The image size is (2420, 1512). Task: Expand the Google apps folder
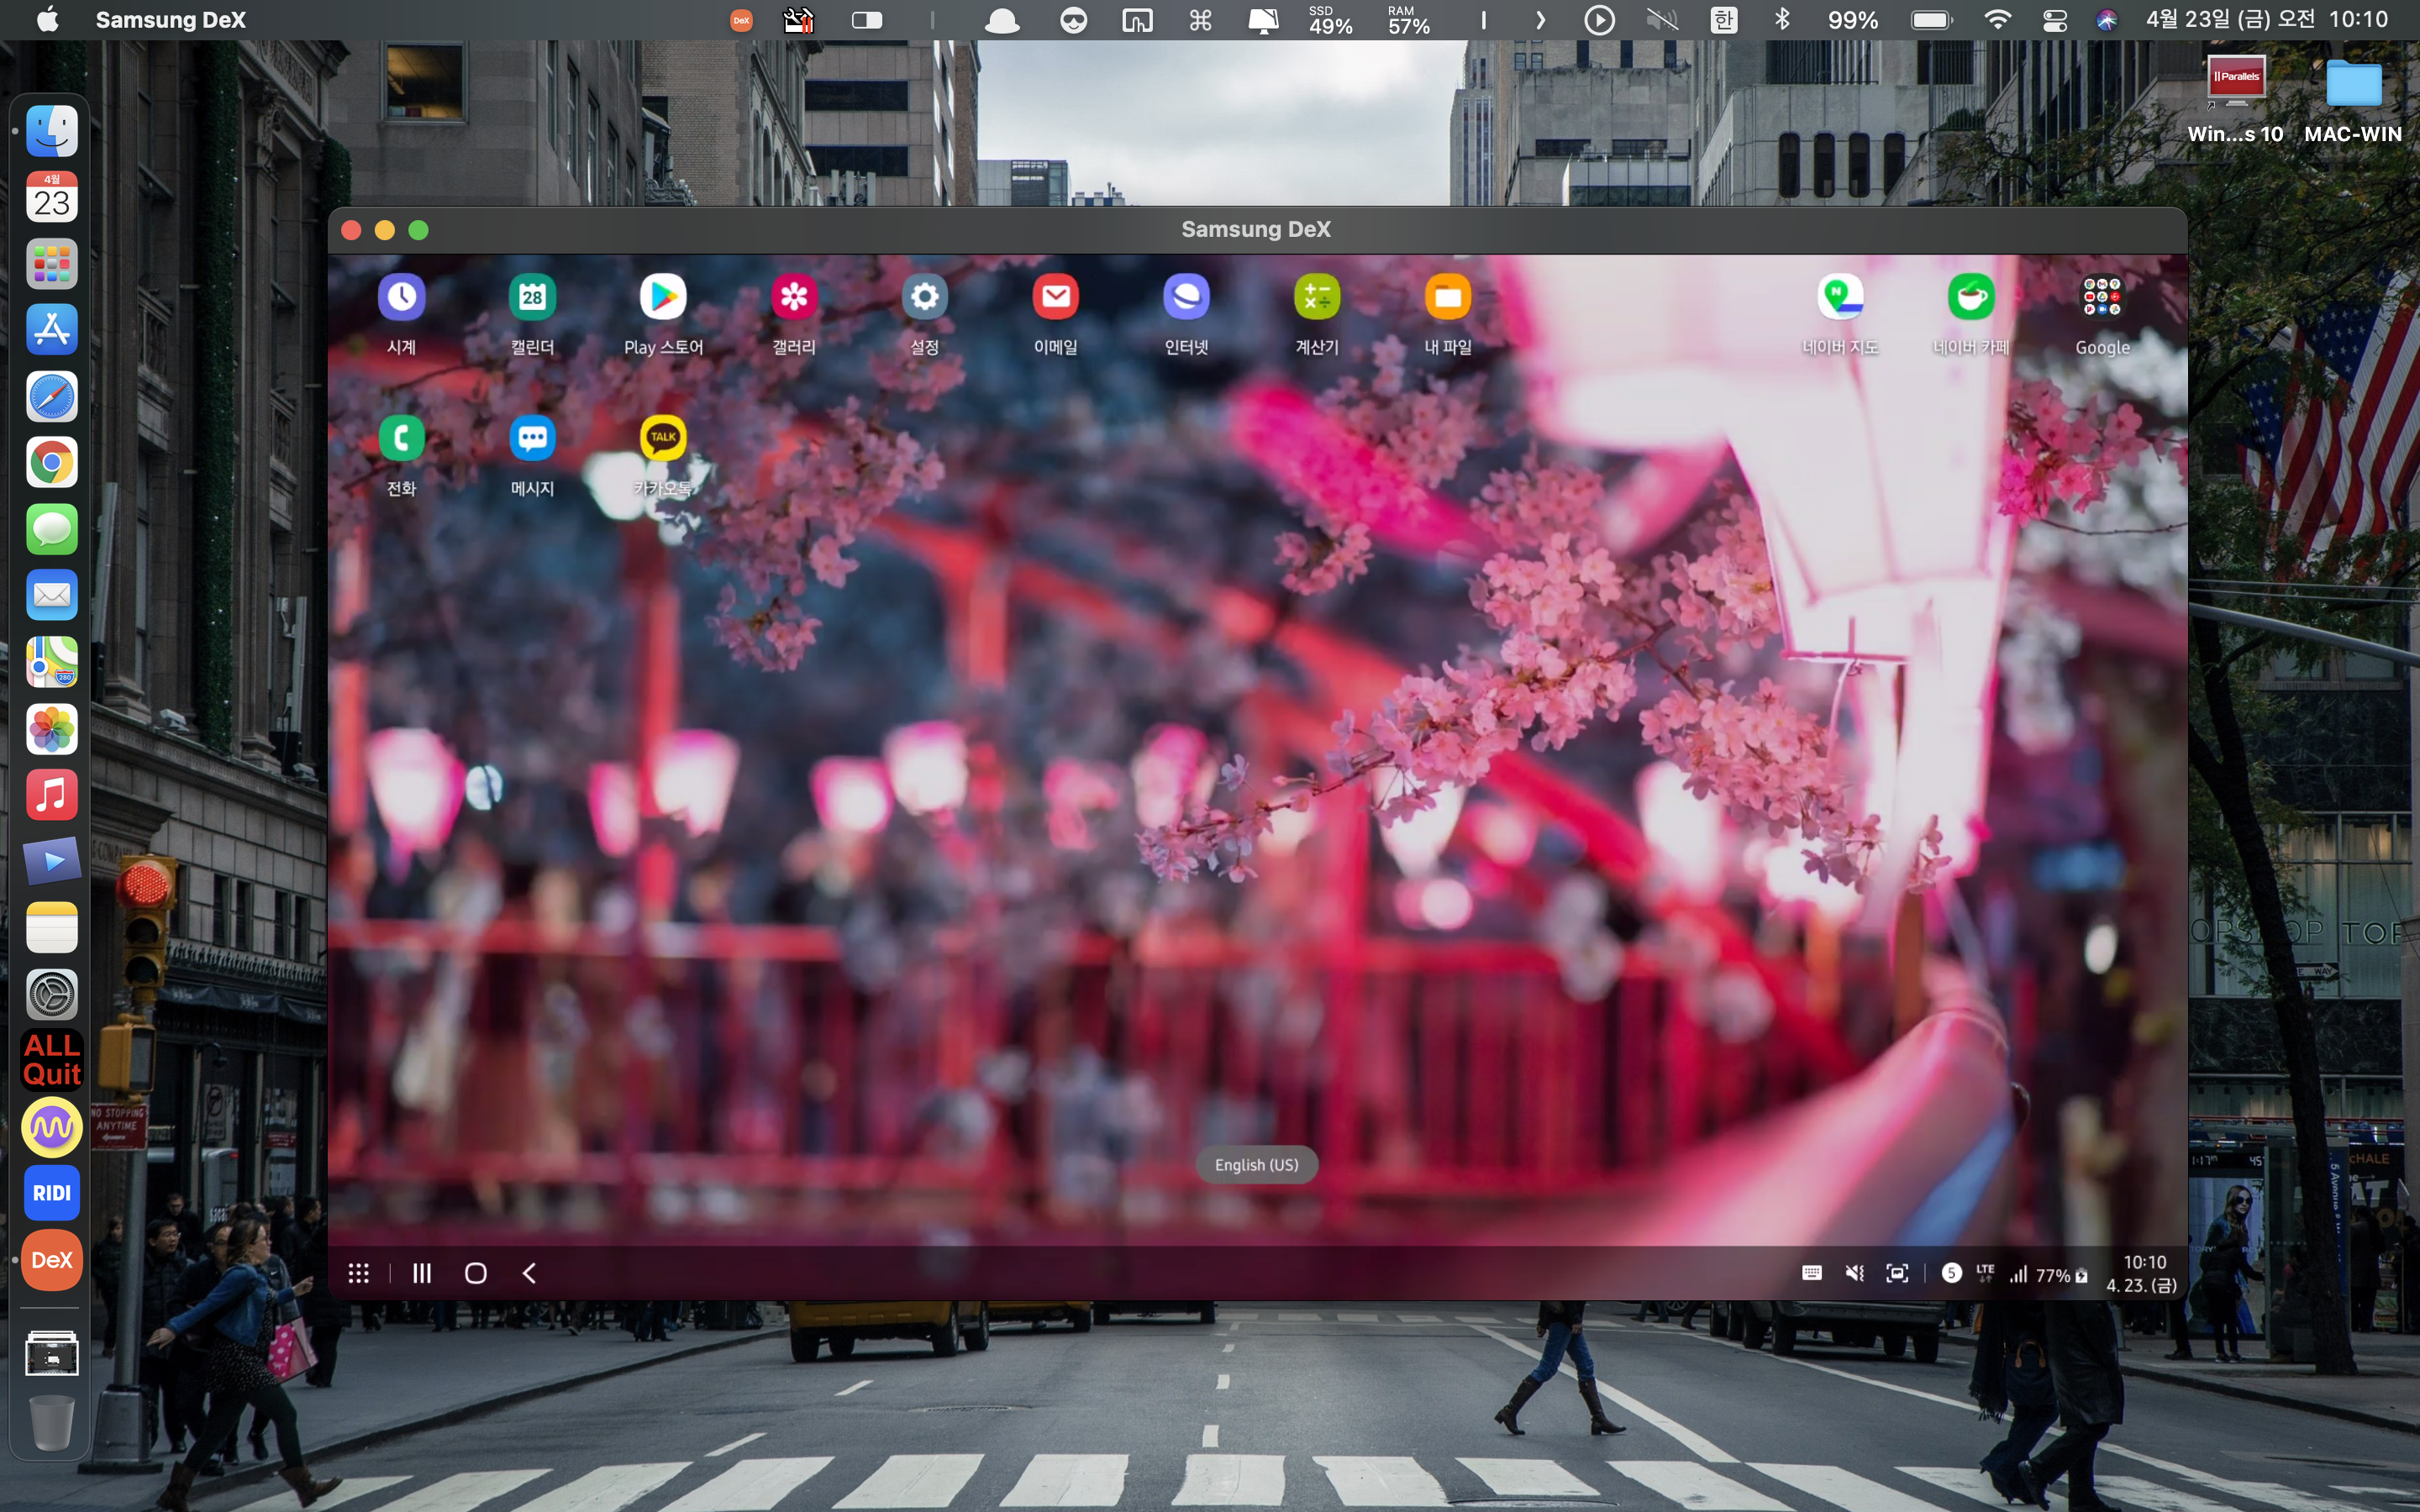pyautogui.click(x=2102, y=297)
